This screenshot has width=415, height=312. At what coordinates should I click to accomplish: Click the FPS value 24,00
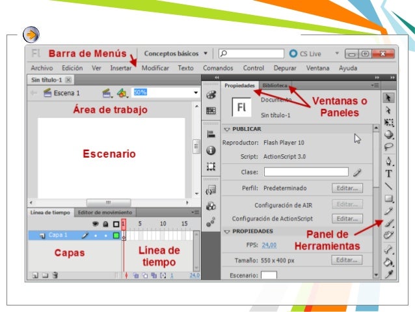pos(269,245)
